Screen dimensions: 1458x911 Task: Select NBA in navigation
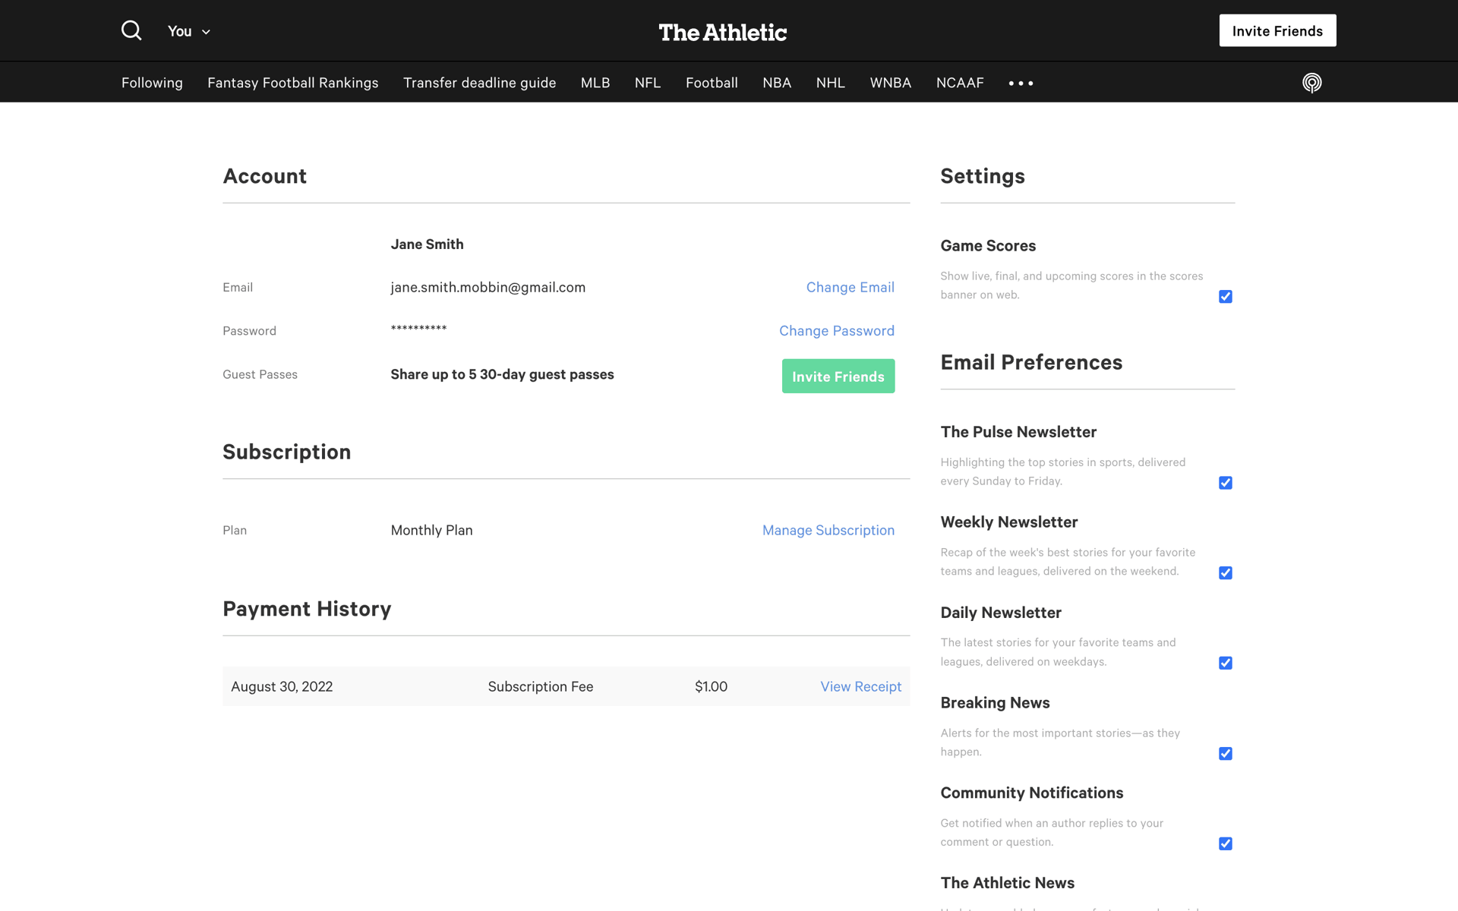[777, 82]
